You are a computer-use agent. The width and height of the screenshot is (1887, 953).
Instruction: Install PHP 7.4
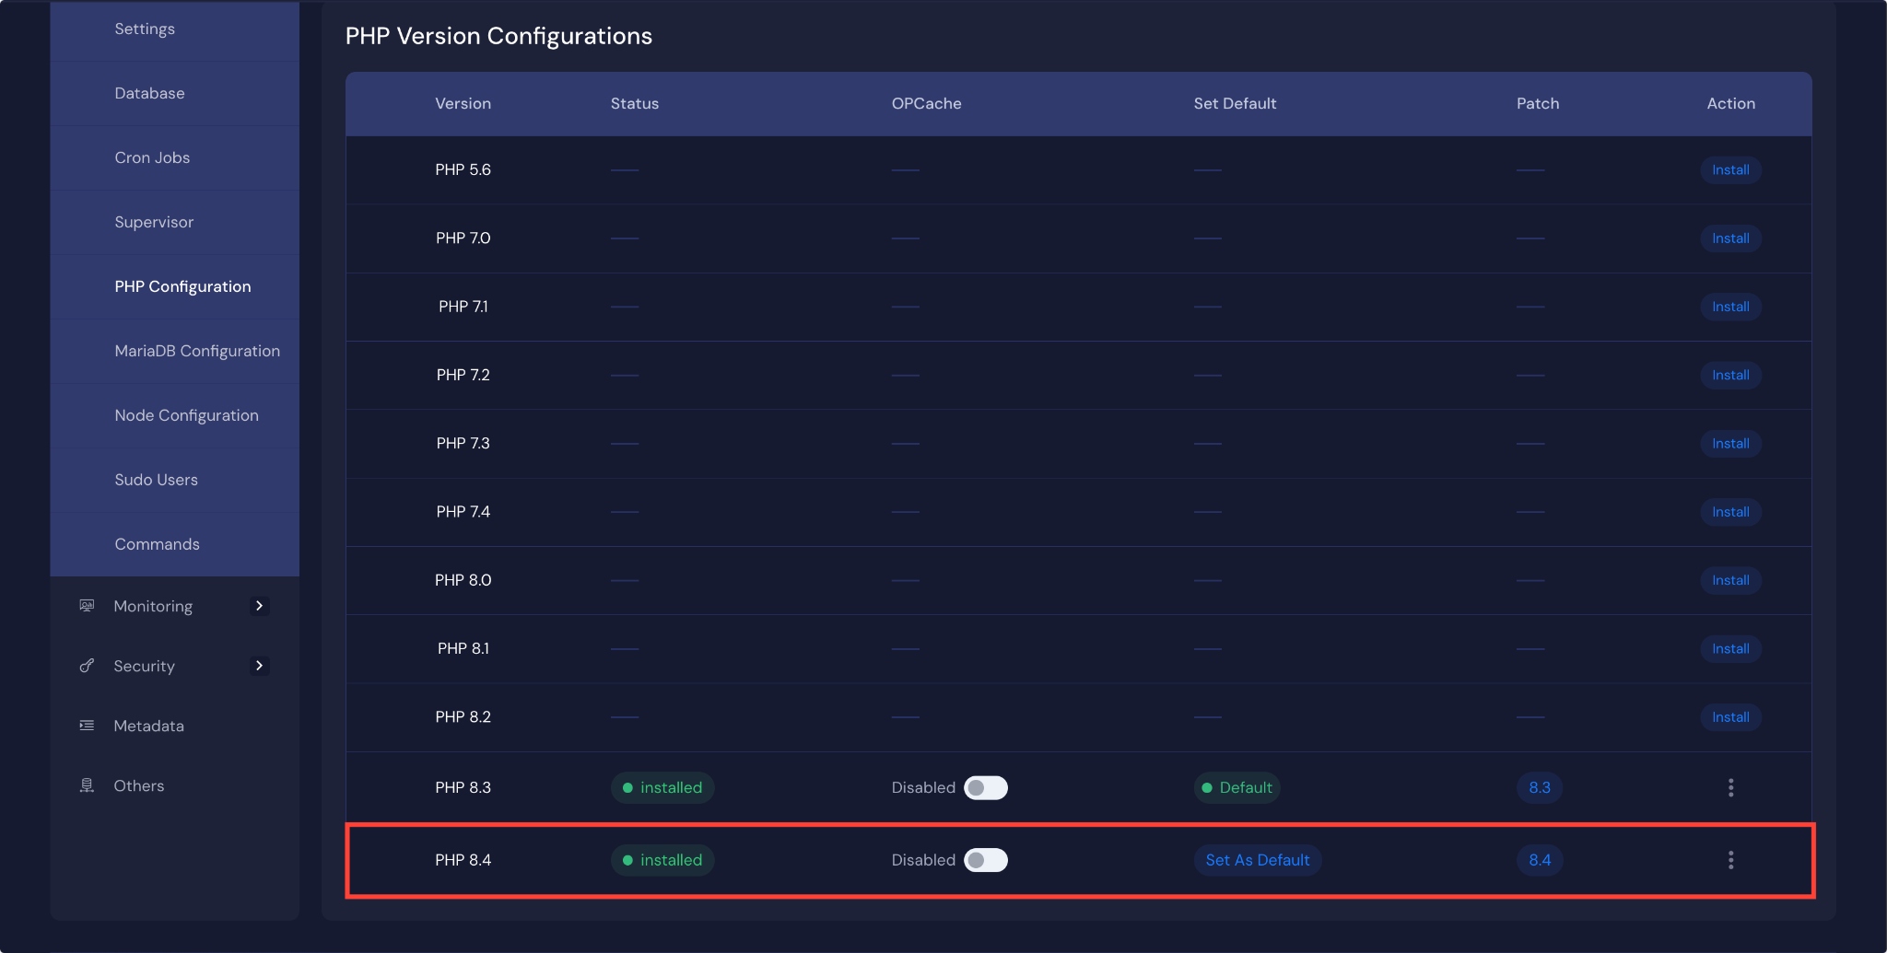(1730, 512)
